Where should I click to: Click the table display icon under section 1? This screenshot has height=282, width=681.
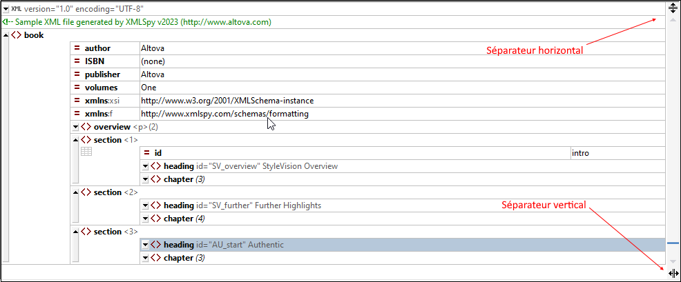(x=86, y=152)
